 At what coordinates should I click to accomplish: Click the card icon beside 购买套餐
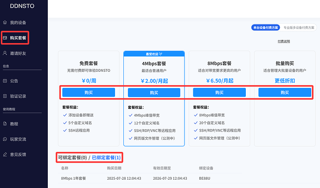point(5,38)
